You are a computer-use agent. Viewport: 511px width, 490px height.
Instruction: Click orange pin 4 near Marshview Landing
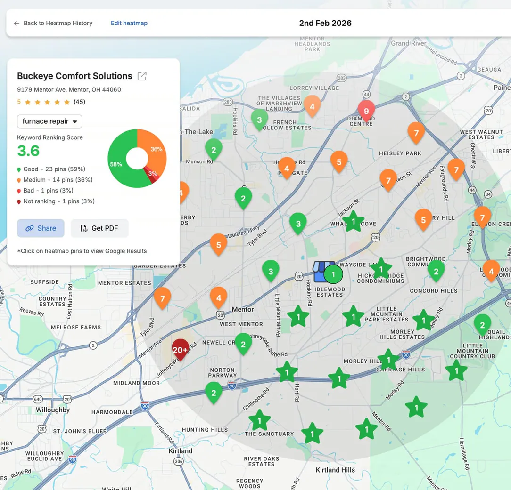[312, 106]
